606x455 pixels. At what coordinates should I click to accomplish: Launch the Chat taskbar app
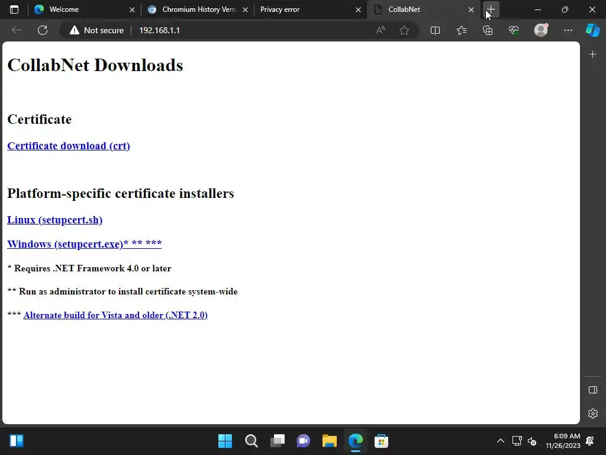tap(304, 441)
